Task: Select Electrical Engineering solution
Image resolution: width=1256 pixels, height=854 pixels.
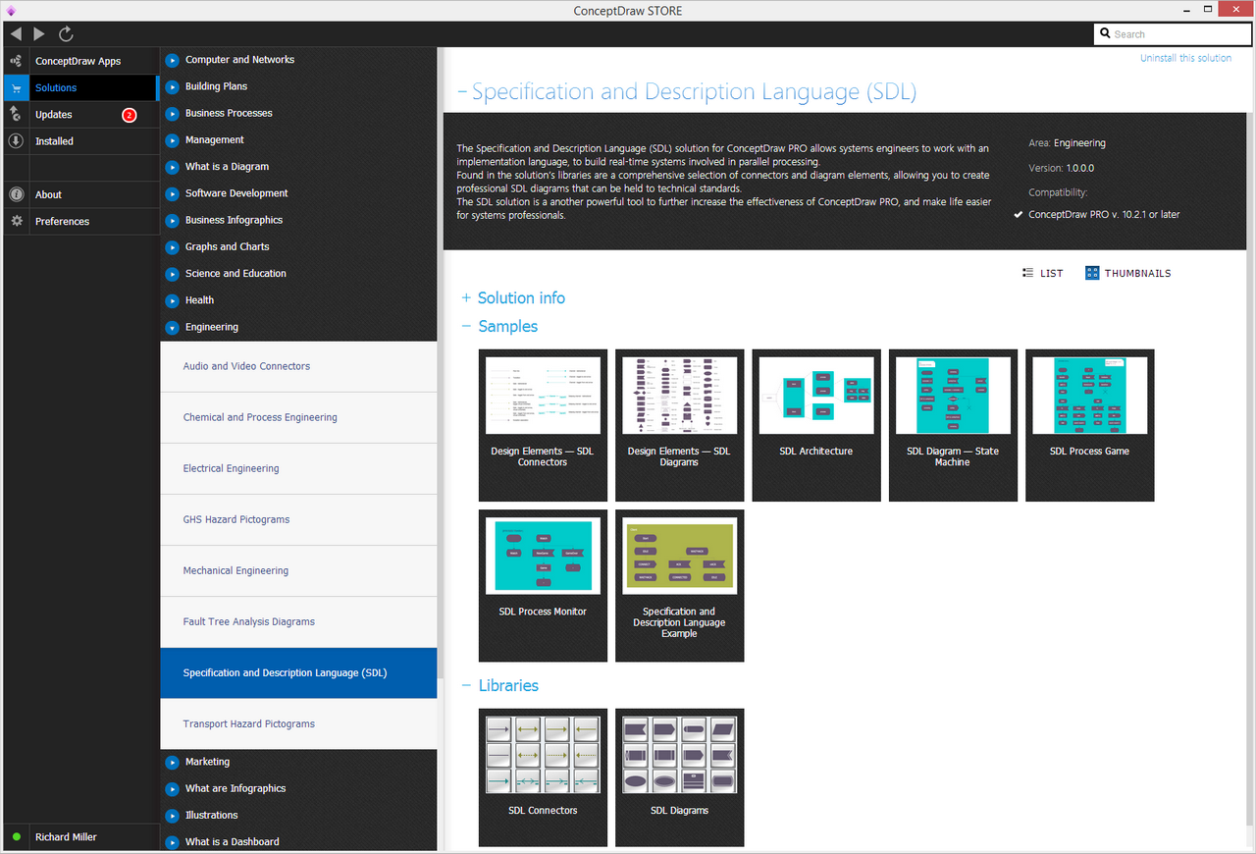Action: click(x=298, y=468)
